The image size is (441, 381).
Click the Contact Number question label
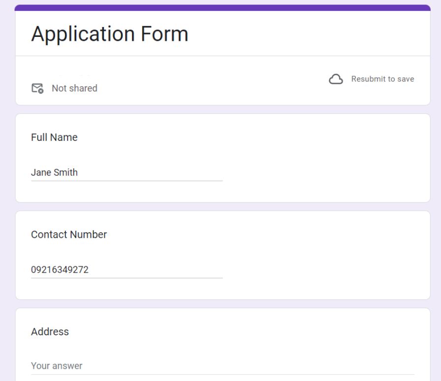(x=68, y=235)
